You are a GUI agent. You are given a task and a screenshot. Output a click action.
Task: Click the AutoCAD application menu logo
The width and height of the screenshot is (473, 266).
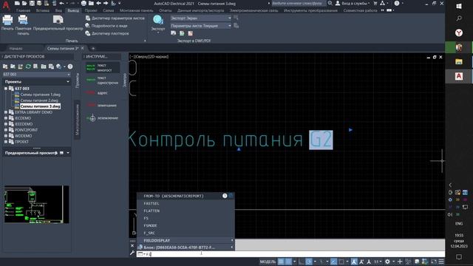click(x=5, y=5)
